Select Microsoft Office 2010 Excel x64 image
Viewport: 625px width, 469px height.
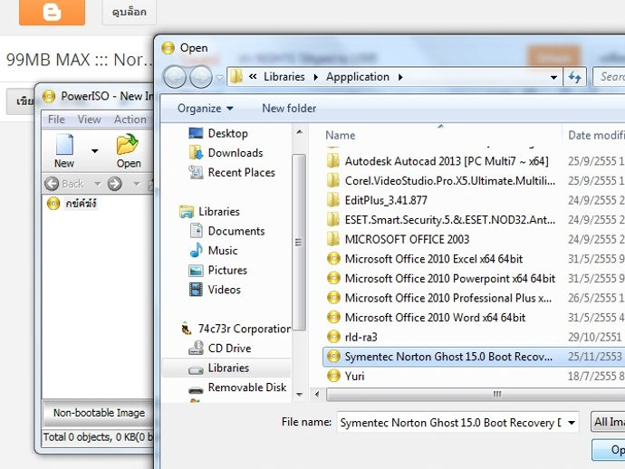[425, 259]
